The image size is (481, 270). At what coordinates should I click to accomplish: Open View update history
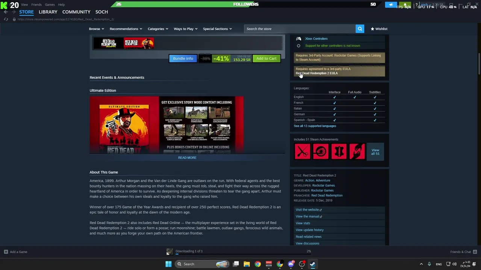click(x=310, y=230)
